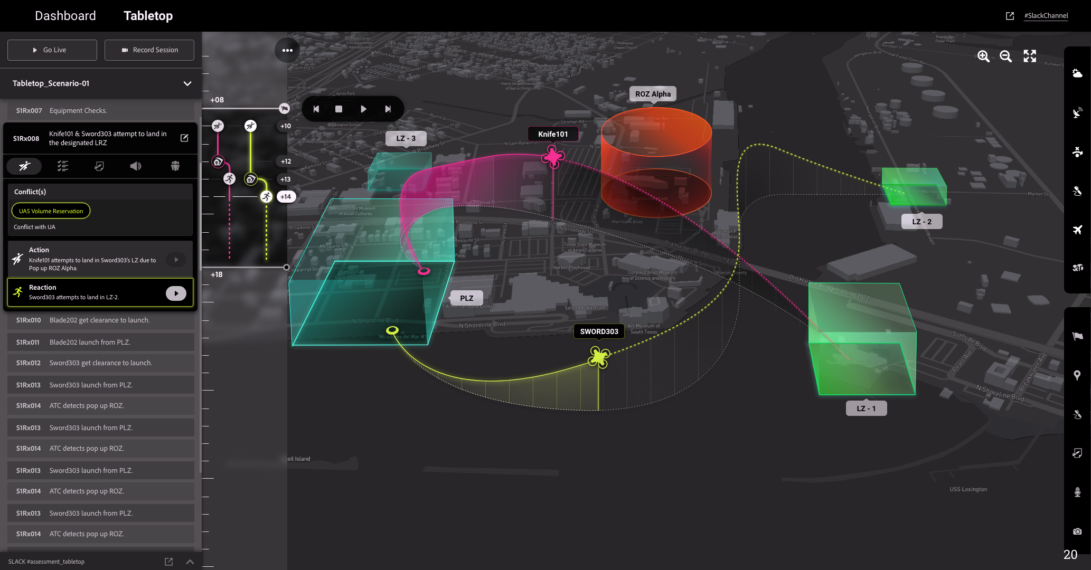
Task: Click the weather cloud icon in right sidebar
Action: point(1077,73)
